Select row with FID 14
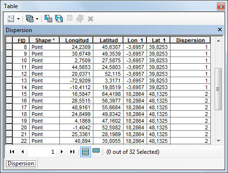This screenshot has height=173, width=228. click(9, 87)
